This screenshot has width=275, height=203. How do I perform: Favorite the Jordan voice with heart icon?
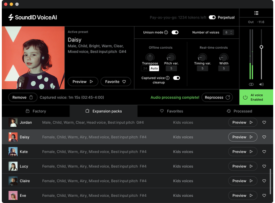(264, 122)
